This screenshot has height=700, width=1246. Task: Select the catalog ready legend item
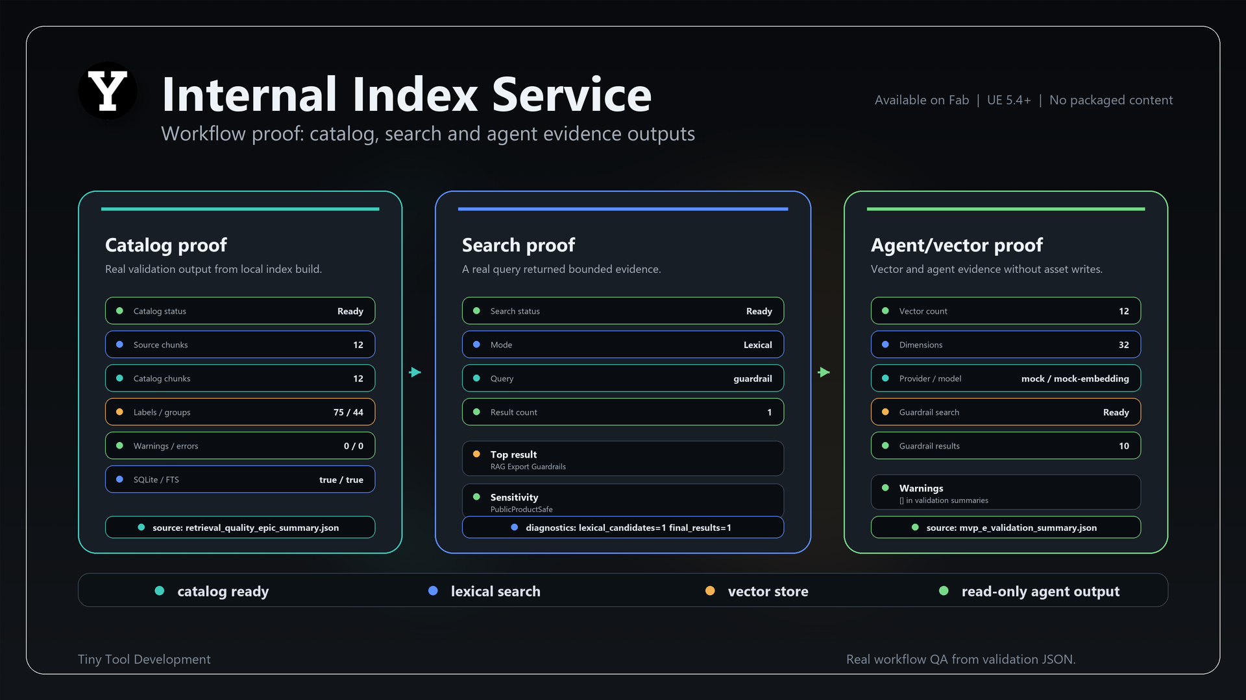click(x=212, y=591)
